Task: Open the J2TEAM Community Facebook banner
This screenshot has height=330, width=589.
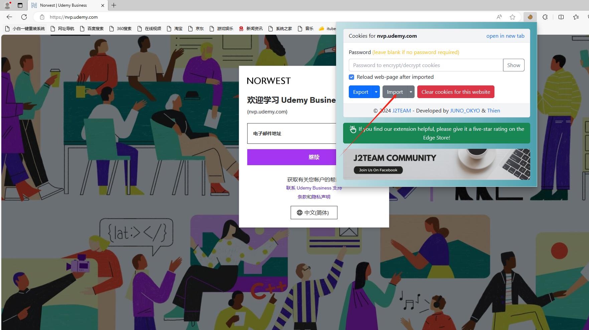Action: 436,164
